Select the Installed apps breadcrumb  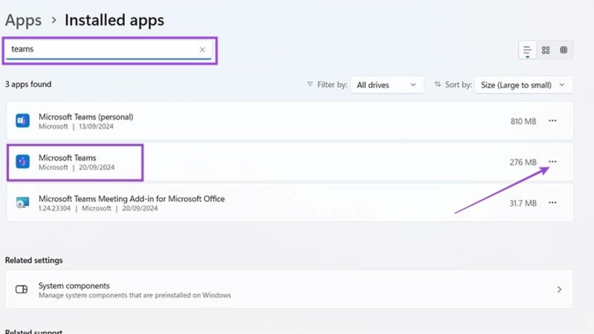coord(114,20)
